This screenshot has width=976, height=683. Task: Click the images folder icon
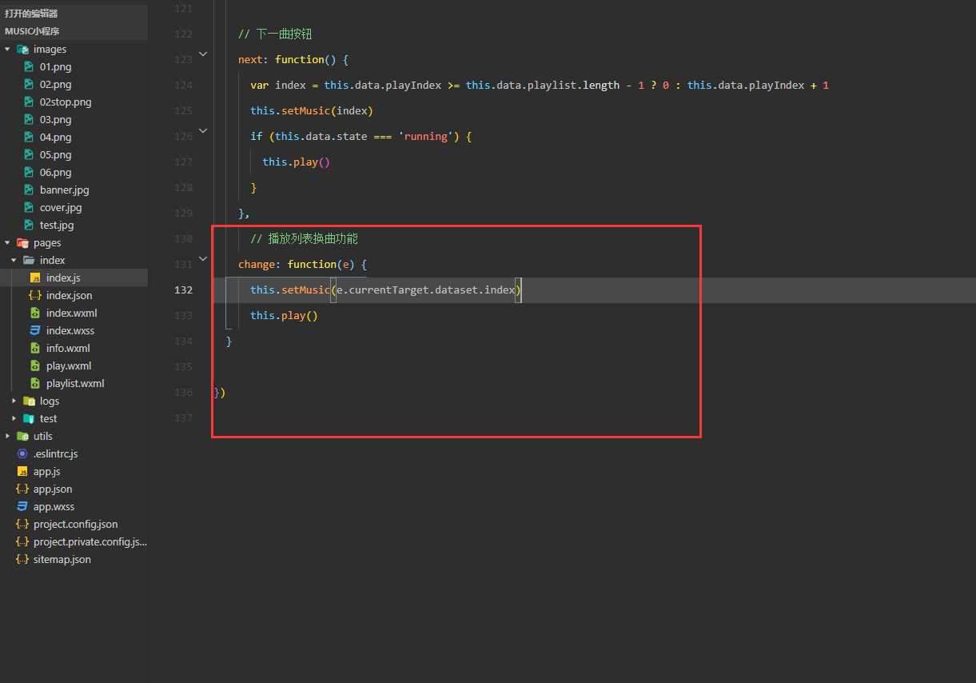(x=22, y=49)
